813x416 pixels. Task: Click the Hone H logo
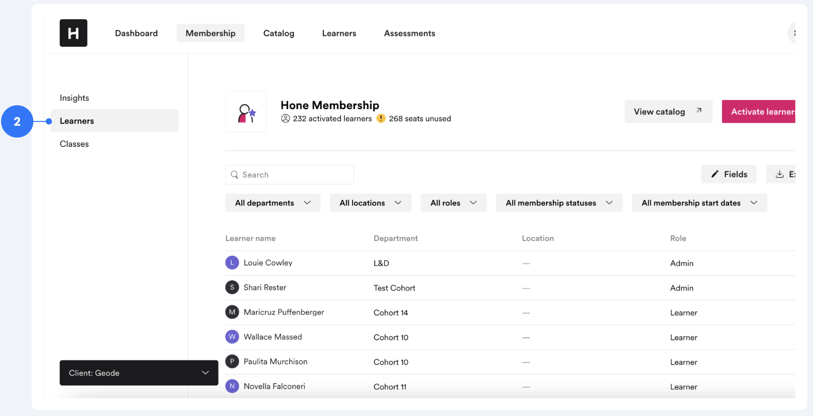73,33
